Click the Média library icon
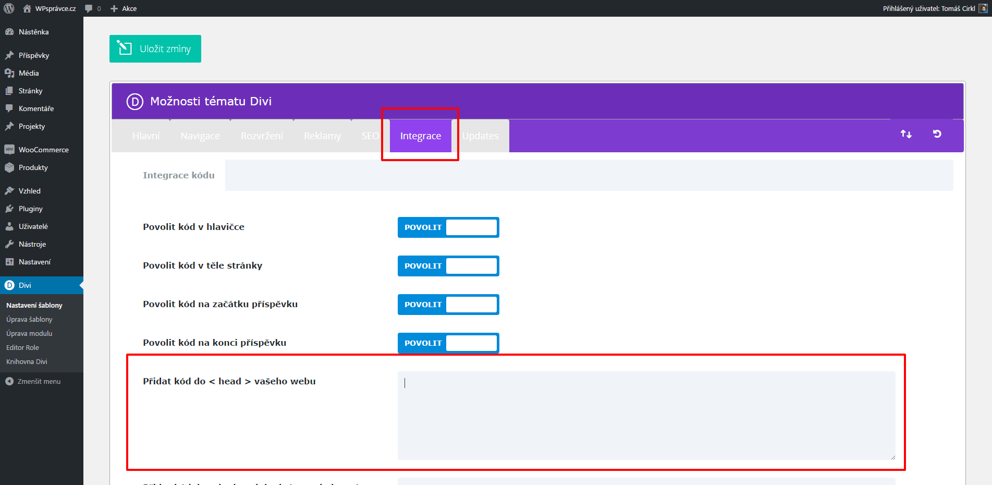The image size is (992, 485). pyautogui.click(x=9, y=73)
